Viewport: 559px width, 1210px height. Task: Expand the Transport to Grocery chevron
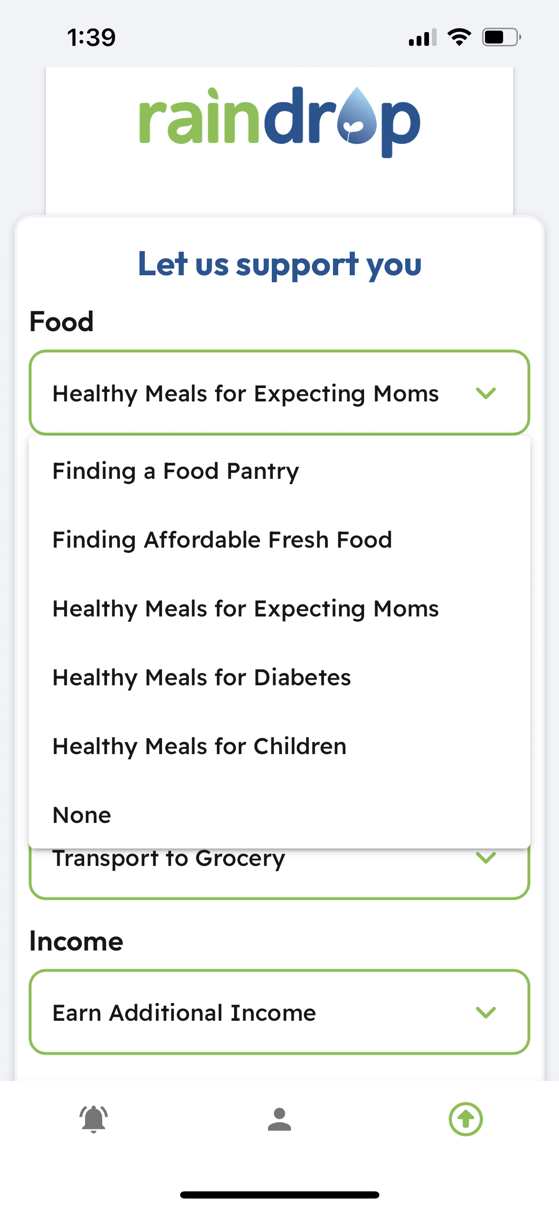(x=486, y=858)
